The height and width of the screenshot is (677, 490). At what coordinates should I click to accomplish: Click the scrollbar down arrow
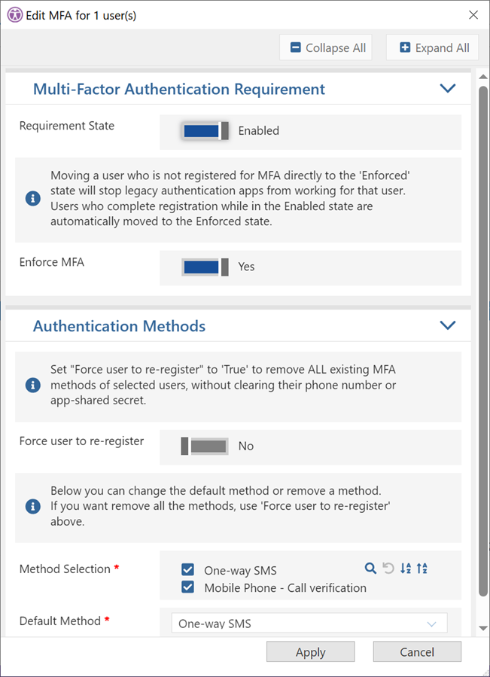click(x=483, y=628)
